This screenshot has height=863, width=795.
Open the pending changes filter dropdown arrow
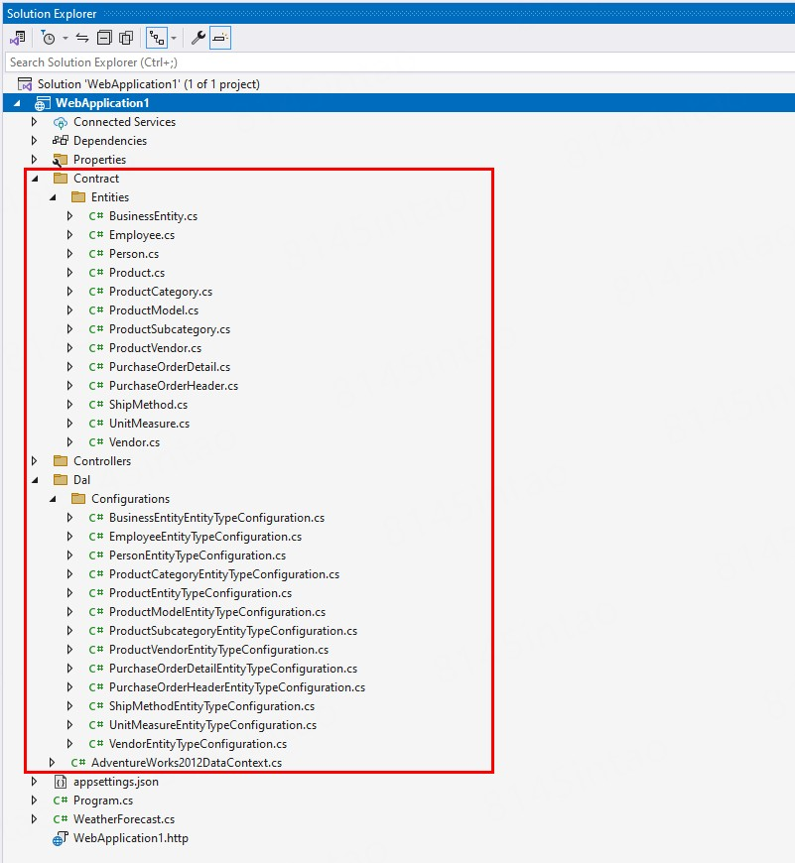click(66, 38)
